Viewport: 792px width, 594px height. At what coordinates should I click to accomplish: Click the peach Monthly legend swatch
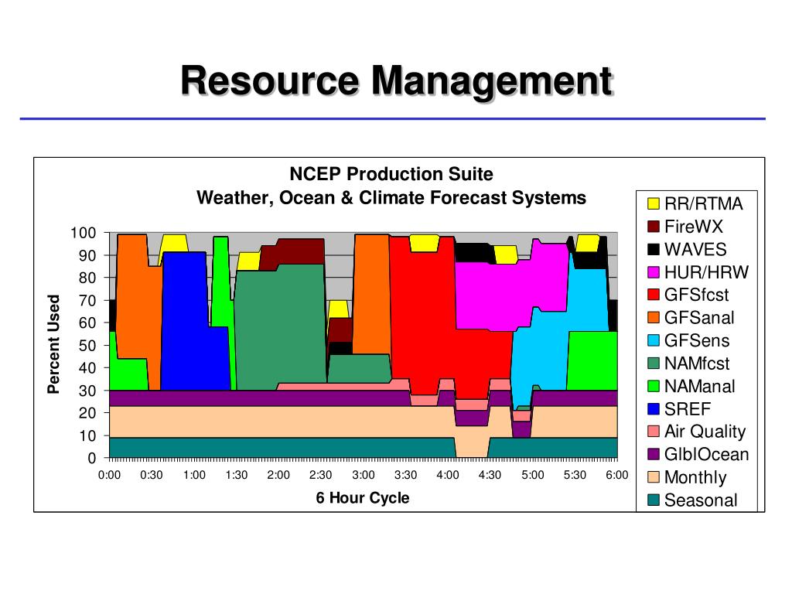coord(653,476)
